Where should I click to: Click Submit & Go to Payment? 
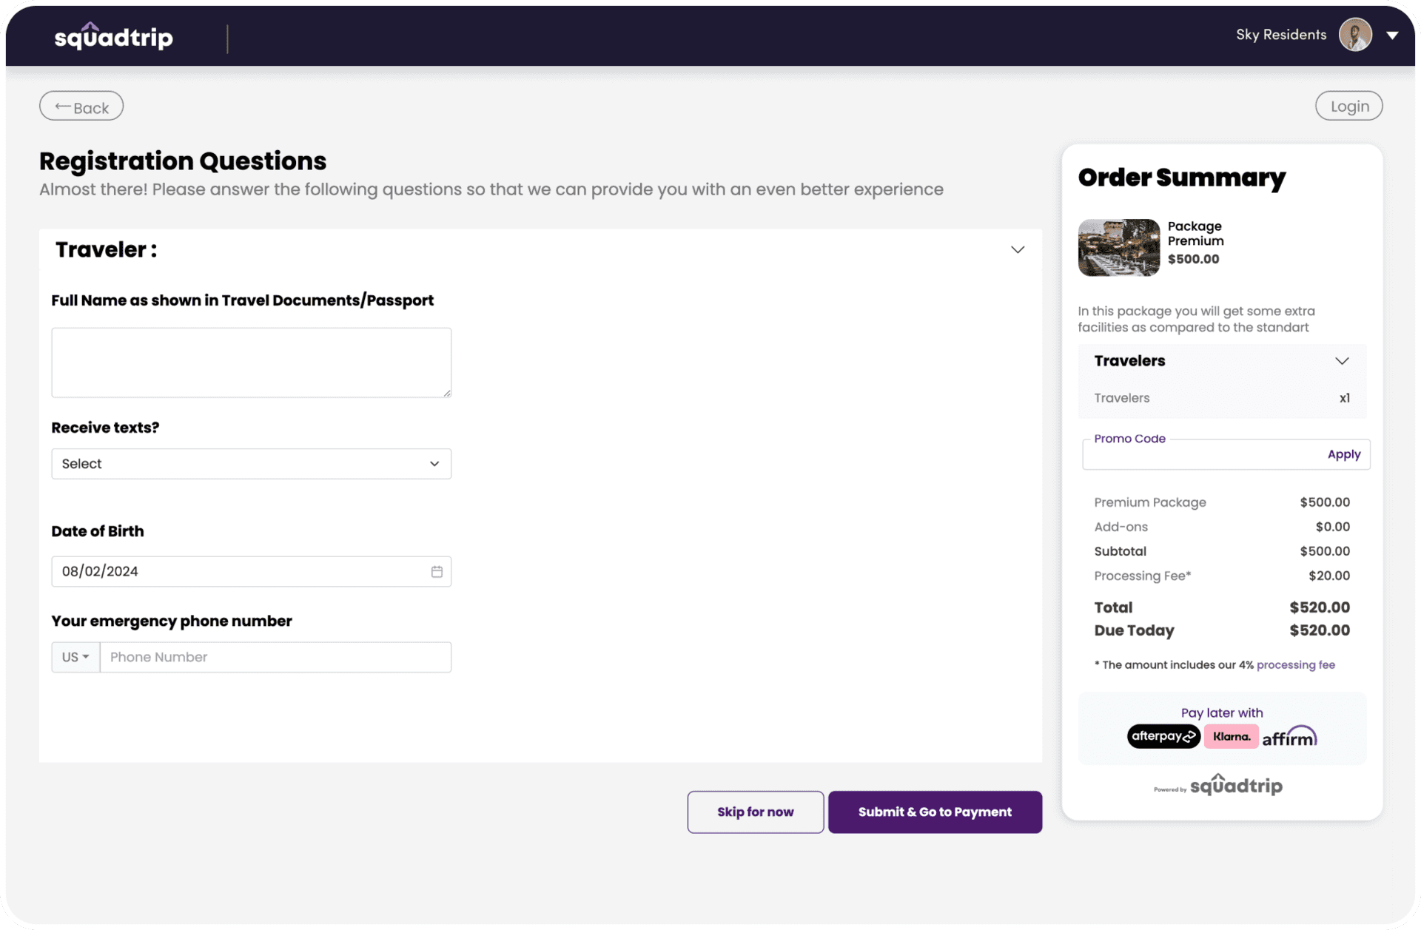click(935, 812)
